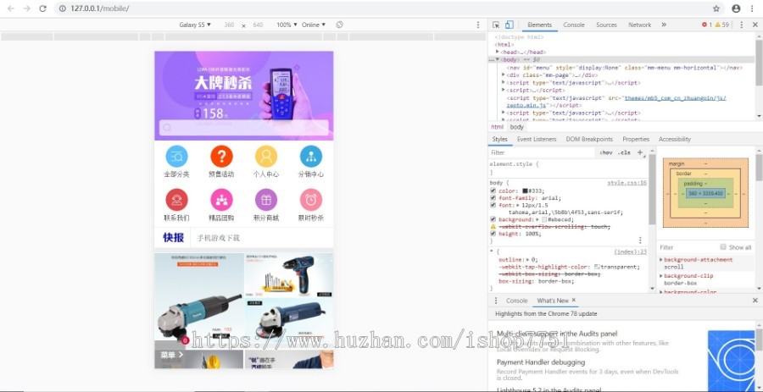Open the body rule three-dot more menu

[x=640, y=240]
